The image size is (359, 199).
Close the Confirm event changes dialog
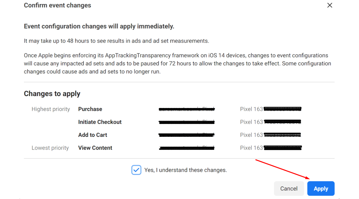point(330,5)
